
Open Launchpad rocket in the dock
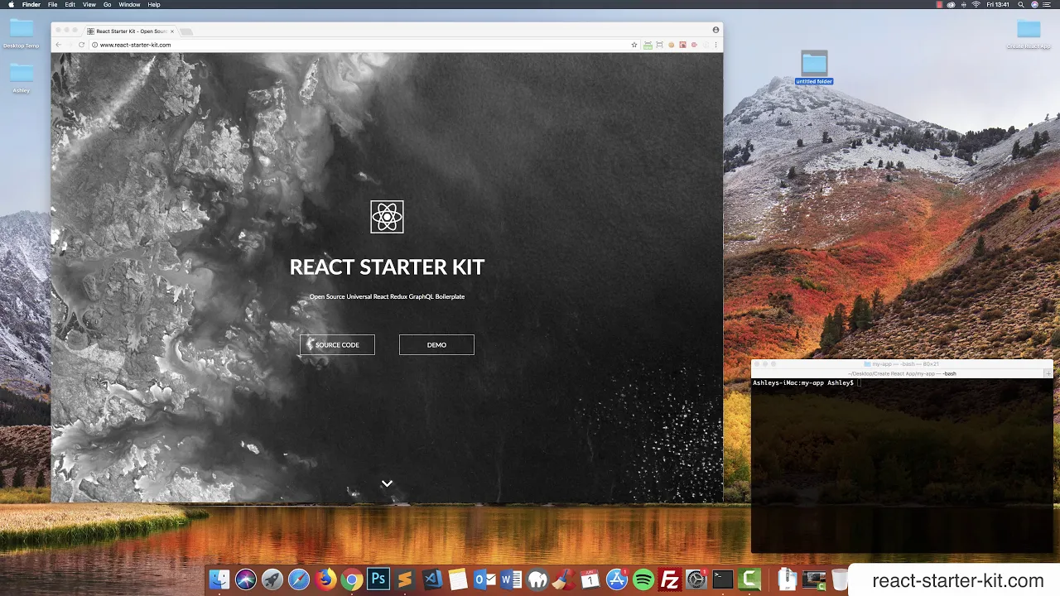click(x=272, y=579)
